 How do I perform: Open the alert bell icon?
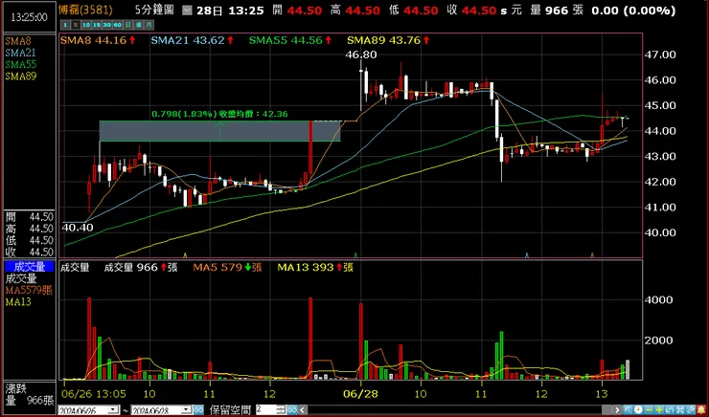coord(701,409)
